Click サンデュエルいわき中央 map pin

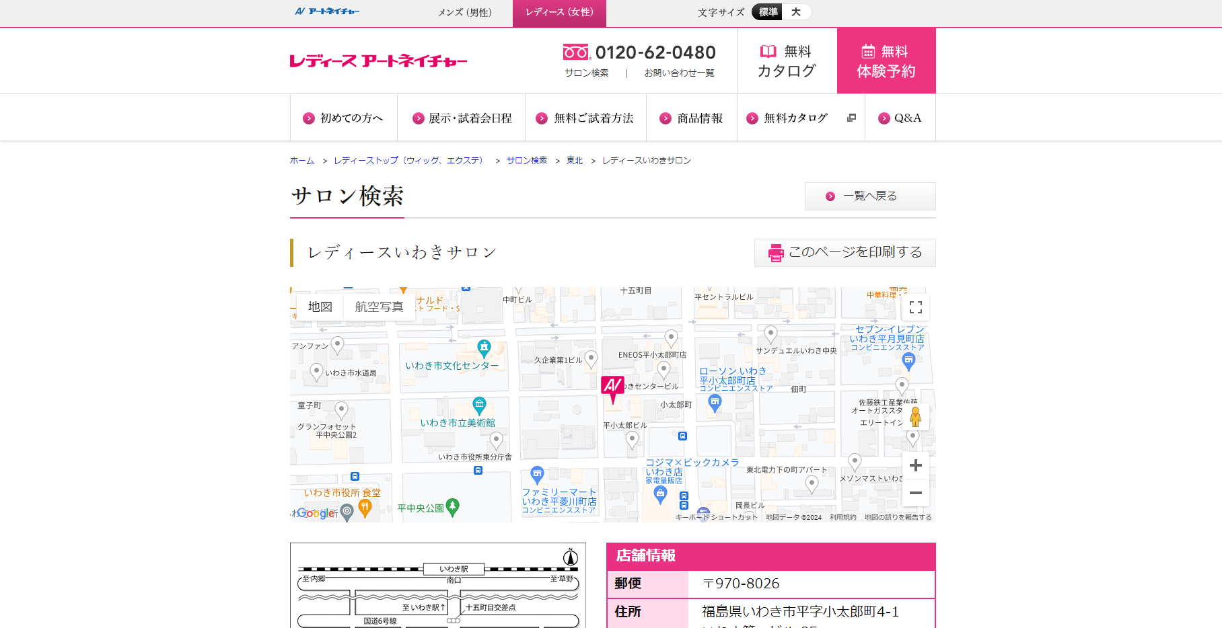point(771,334)
